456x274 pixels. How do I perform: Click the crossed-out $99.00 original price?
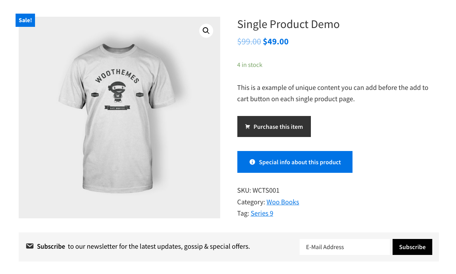tap(249, 41)
